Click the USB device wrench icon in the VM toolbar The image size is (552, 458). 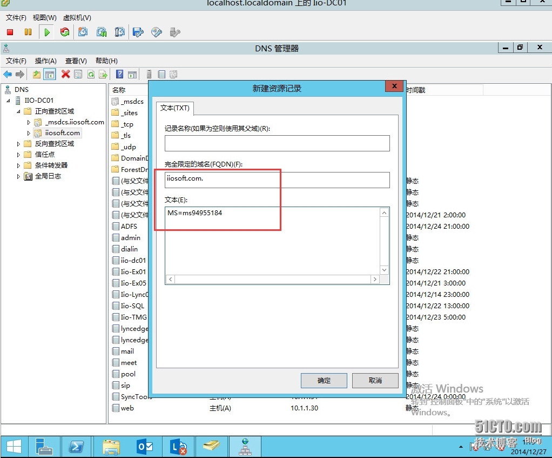175,32
